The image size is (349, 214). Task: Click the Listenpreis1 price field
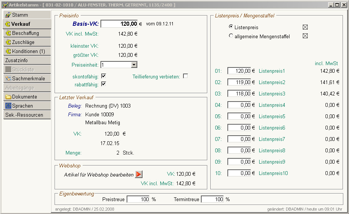click(239, 71)
